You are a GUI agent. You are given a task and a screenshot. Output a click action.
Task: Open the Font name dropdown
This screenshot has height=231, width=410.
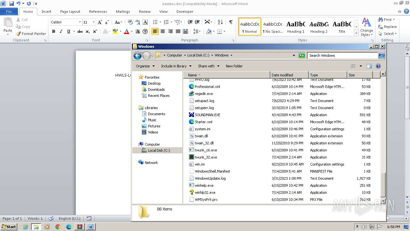80,22
